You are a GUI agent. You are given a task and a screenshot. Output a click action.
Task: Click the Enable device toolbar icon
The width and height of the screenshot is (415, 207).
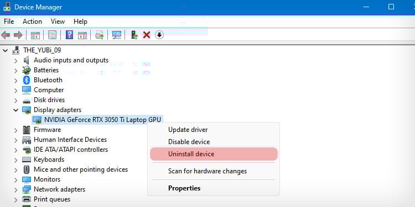[134, 35]
